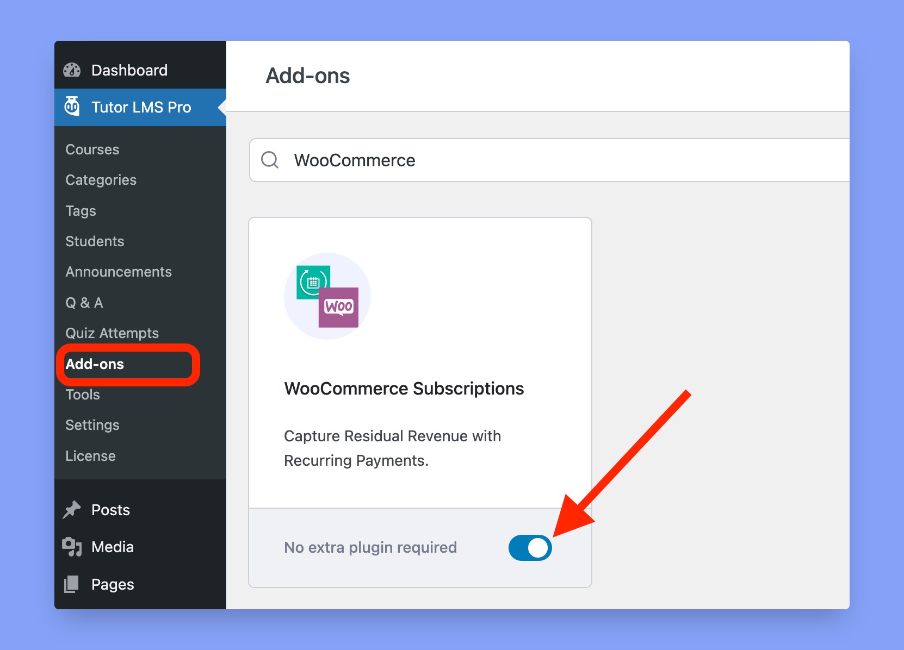The image size is (904, 650).
Task: Open Tutor LMS Settings
Action: coord(92,425)
